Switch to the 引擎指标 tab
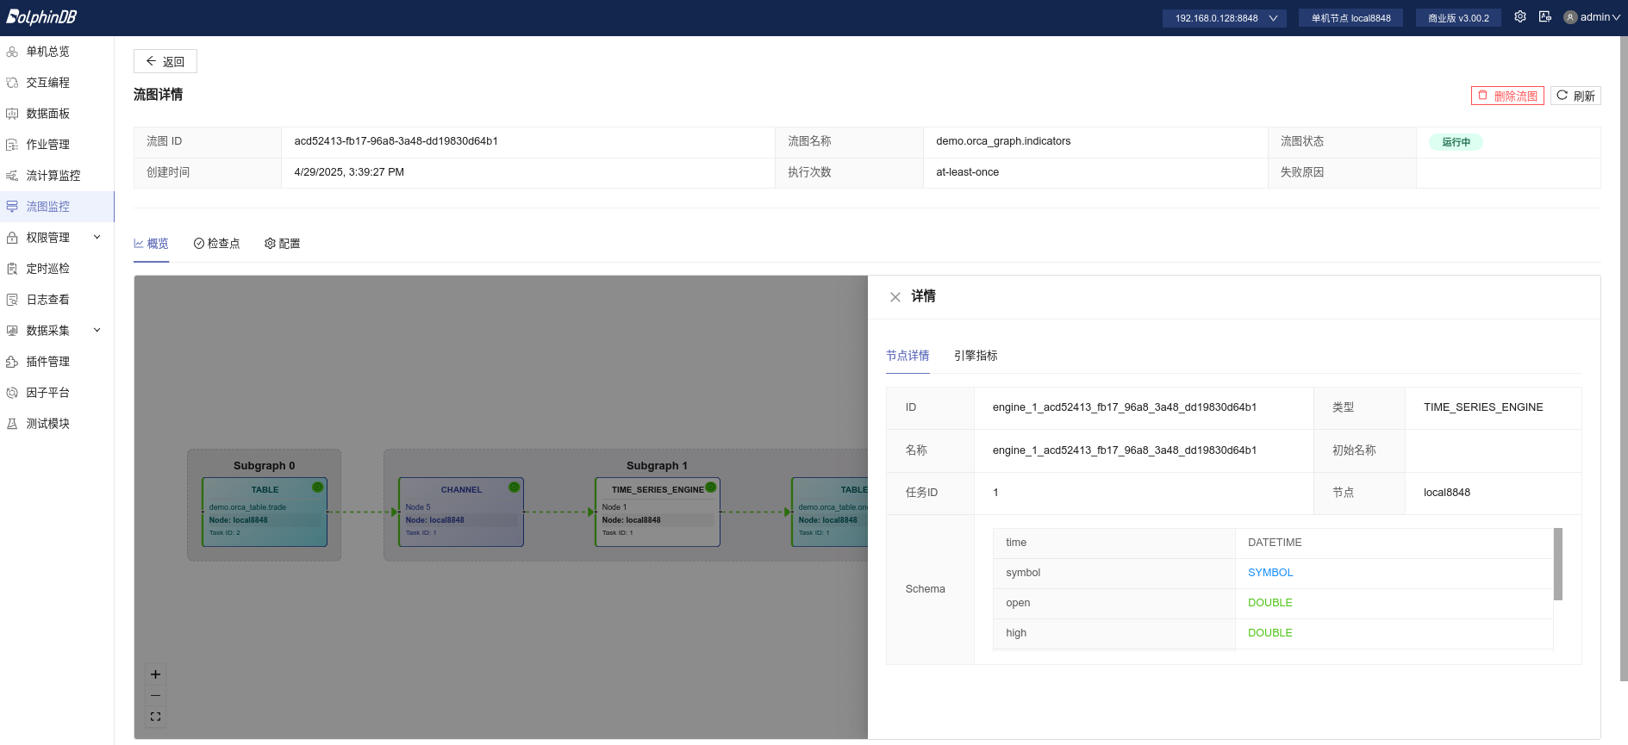This screenshot has width=1628, height=745. [976, 356]
